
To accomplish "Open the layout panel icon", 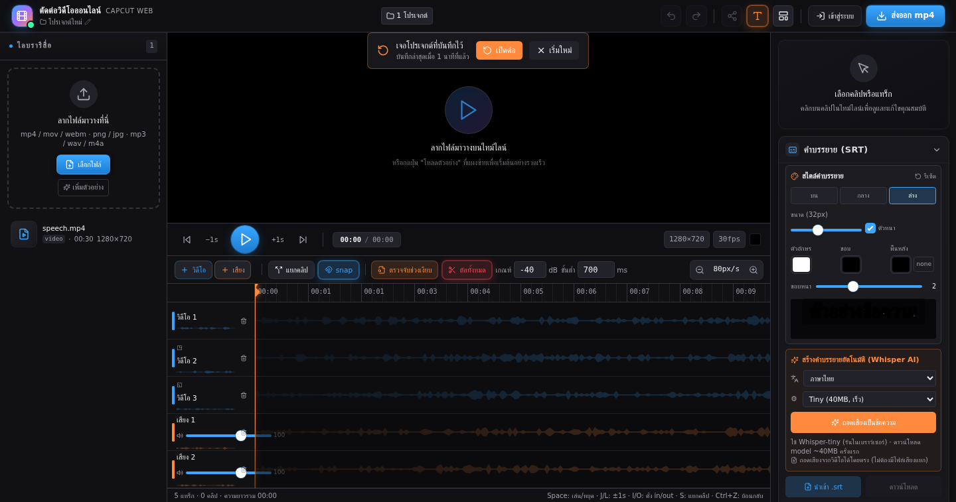I will pyautogui.click(x=783, y=16).
